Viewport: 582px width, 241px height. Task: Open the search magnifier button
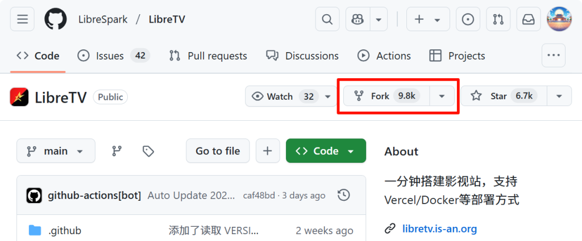click(x=327, y=19)
